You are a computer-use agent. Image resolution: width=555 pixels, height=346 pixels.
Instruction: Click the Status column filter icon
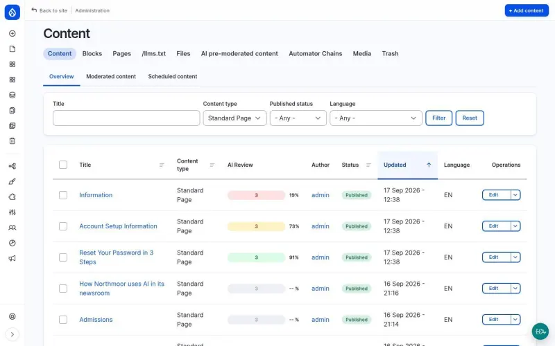(x=368, y=165)
